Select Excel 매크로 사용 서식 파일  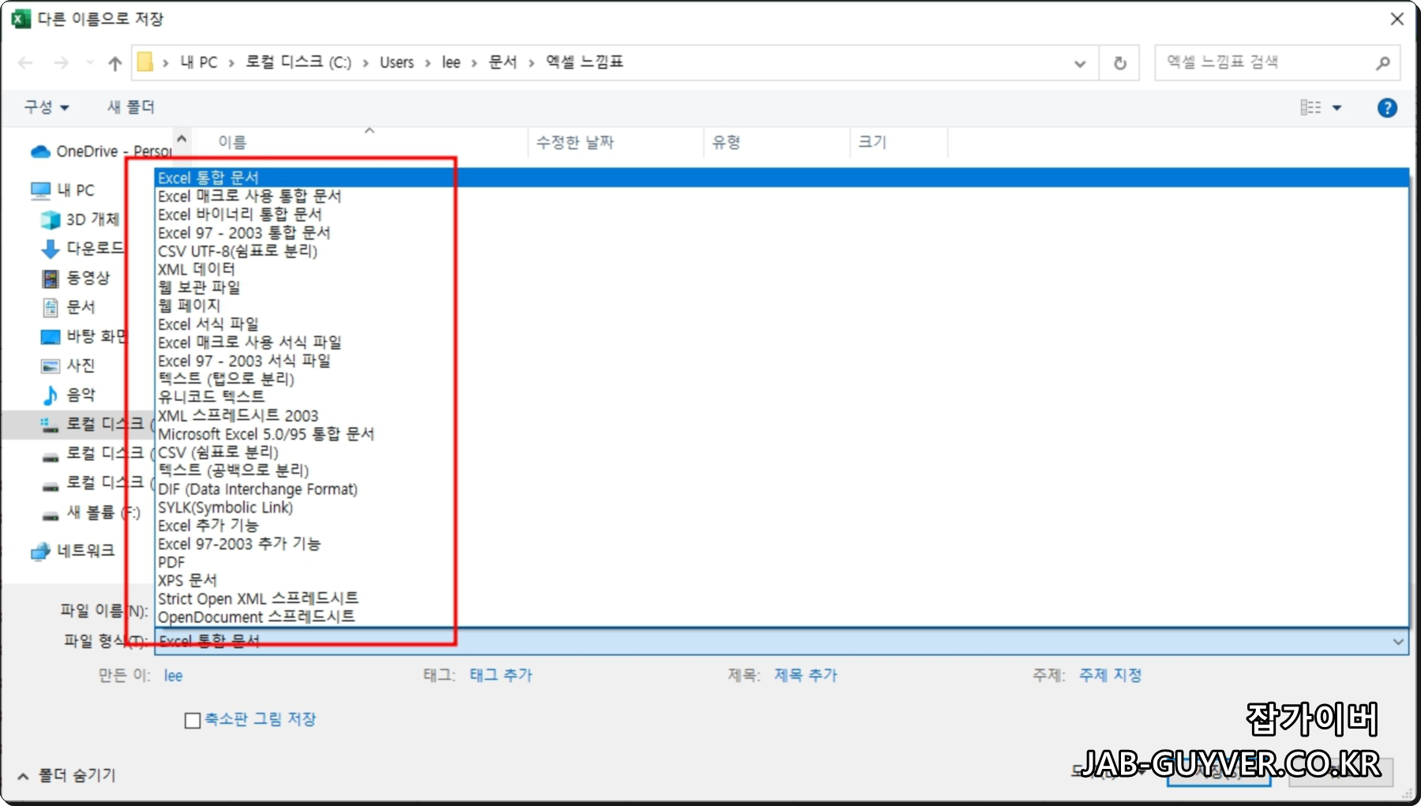tap(782, 342)
